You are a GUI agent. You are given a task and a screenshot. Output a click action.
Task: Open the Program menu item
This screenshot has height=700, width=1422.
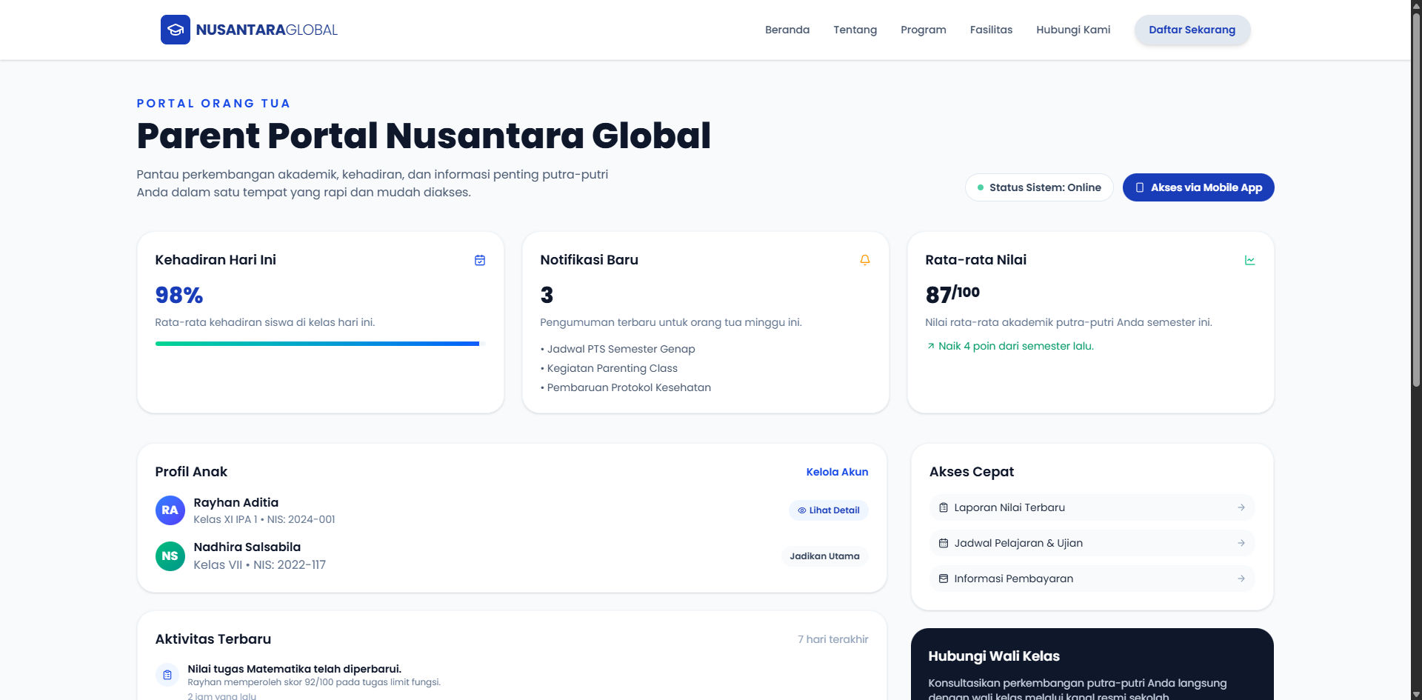pos(924,30)
